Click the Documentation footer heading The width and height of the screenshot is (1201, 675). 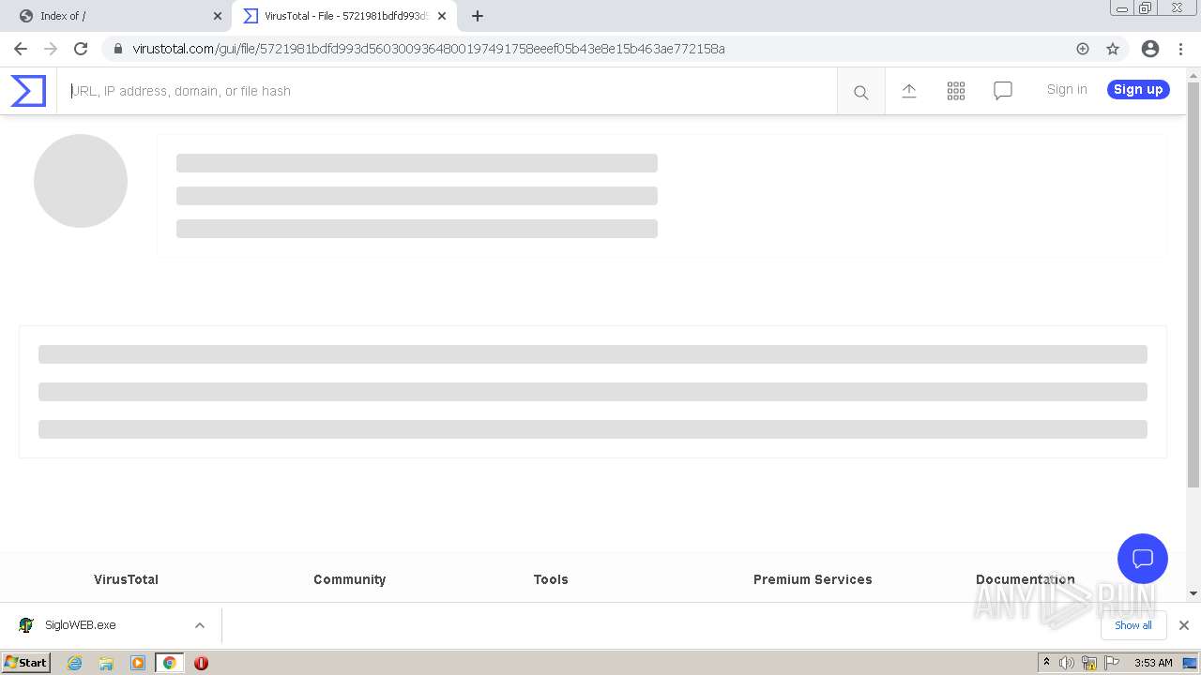click(1026, 579)
